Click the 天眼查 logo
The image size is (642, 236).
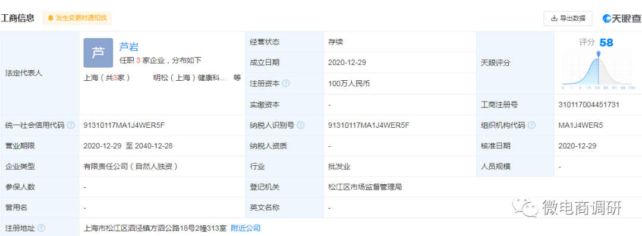coord(621,18)
